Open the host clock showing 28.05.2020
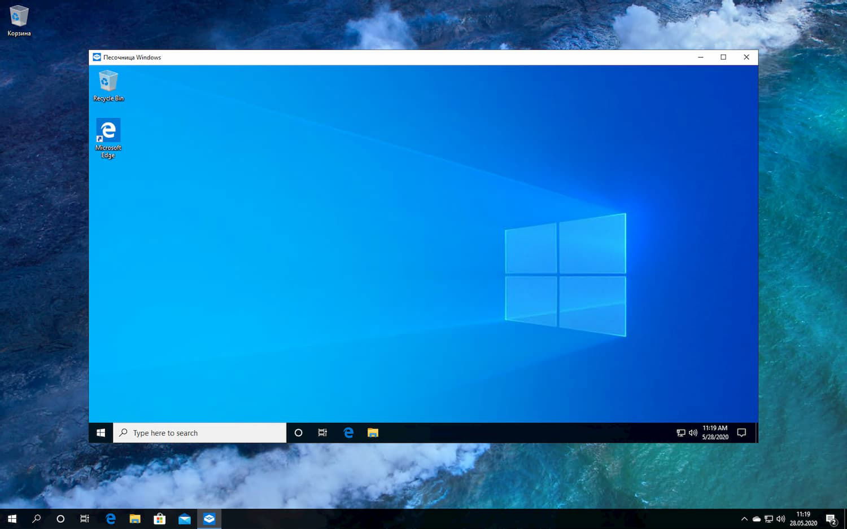Viewport: 847px width, 529px height. pos(802,518)
